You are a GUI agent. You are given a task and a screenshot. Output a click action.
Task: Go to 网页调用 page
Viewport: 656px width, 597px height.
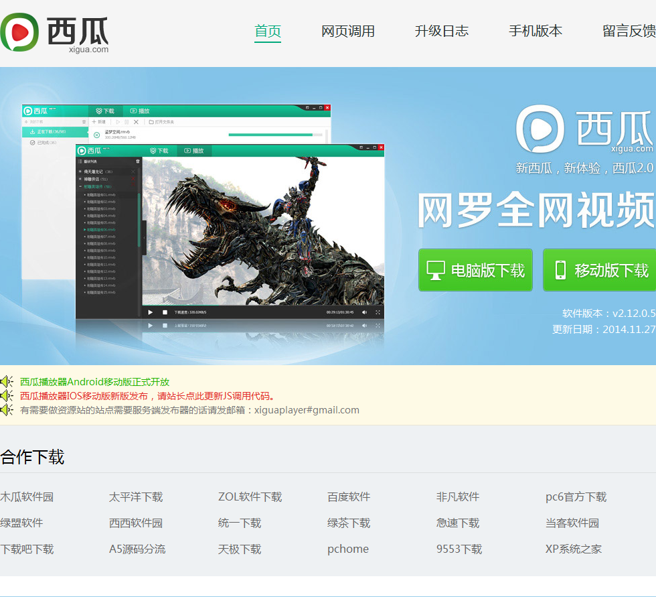[x=347, y=31]
